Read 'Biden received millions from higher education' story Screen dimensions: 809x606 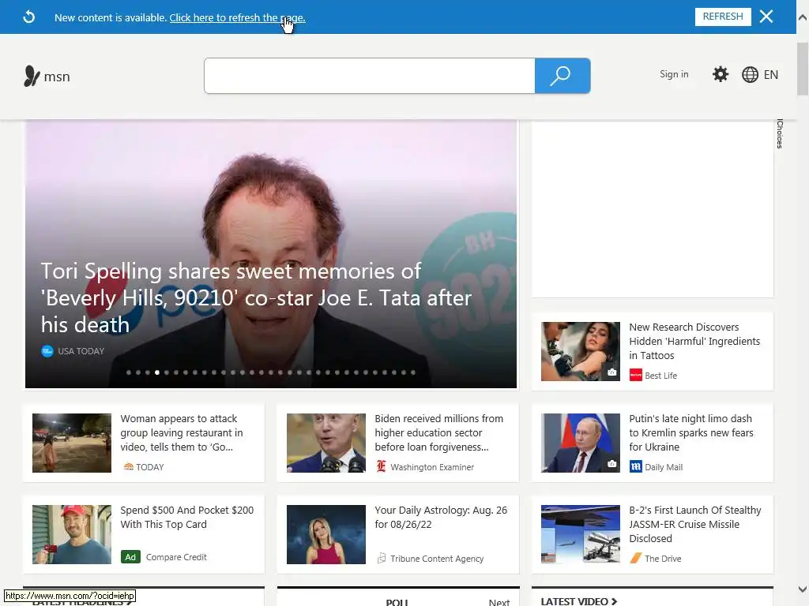click(x=438, y=433)
